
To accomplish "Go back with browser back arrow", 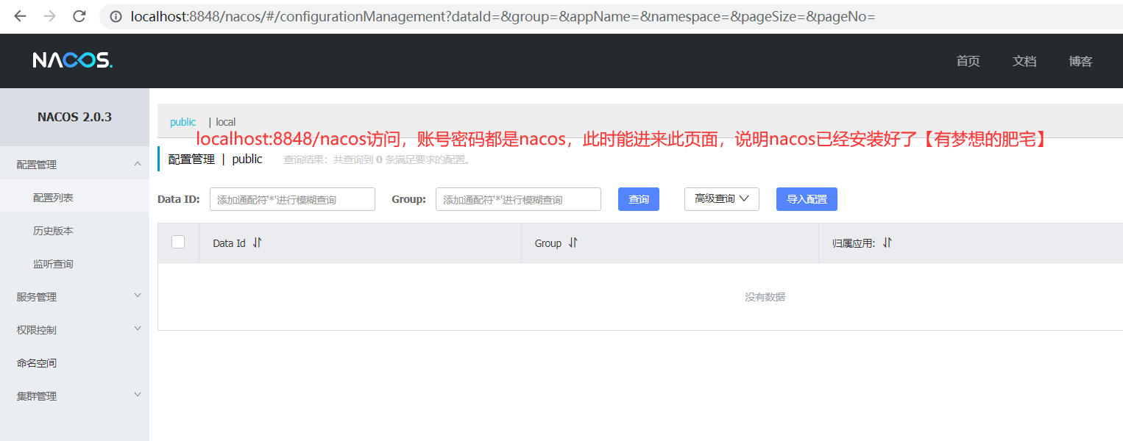I will [x=20, y=15].
